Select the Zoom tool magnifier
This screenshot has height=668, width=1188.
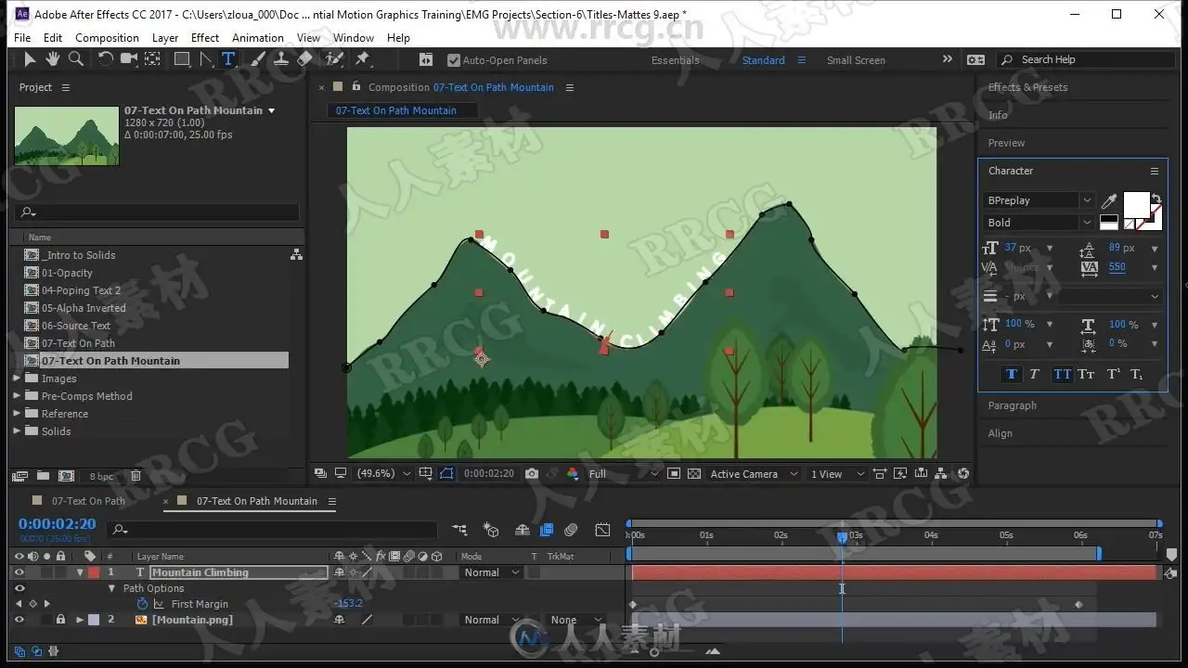pos(76,59)
